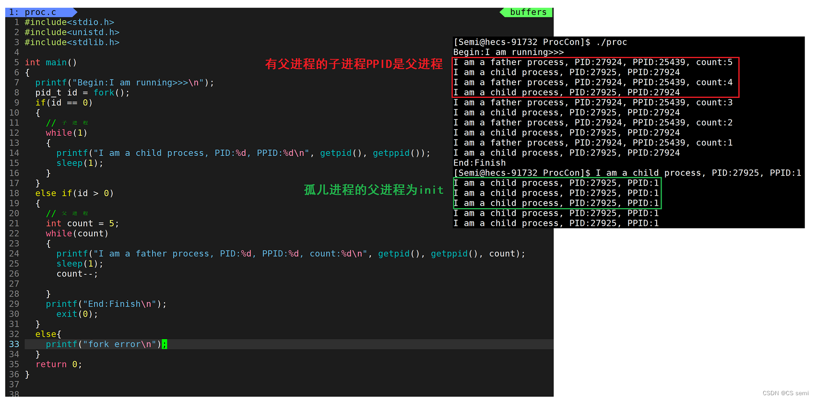The image size is (816, 400).
Task: Click the printf Begin:I am running line
Action: [125, 82]
